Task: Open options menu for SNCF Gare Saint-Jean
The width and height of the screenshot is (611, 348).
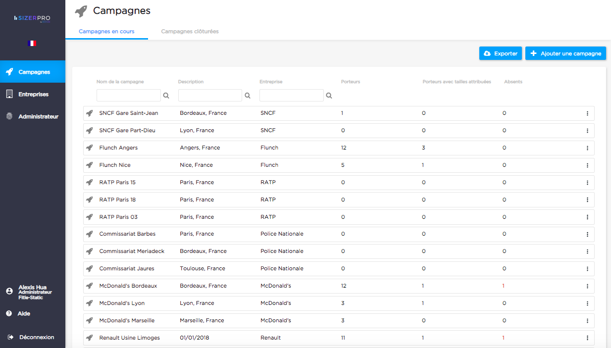Action: click(587, 113)
